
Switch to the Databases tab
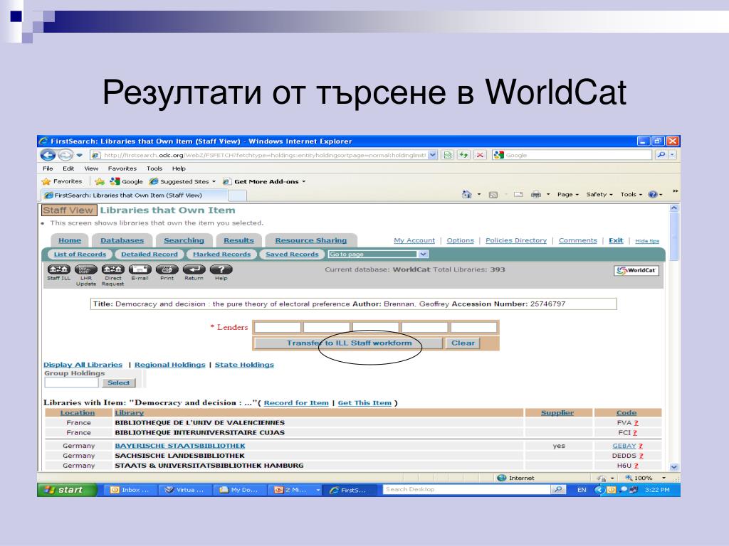(x=122, y=240)
